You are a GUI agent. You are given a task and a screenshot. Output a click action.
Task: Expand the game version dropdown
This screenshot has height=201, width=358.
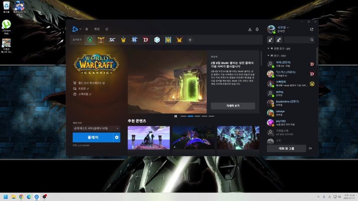pyautogui.click(x=97, y=128)
